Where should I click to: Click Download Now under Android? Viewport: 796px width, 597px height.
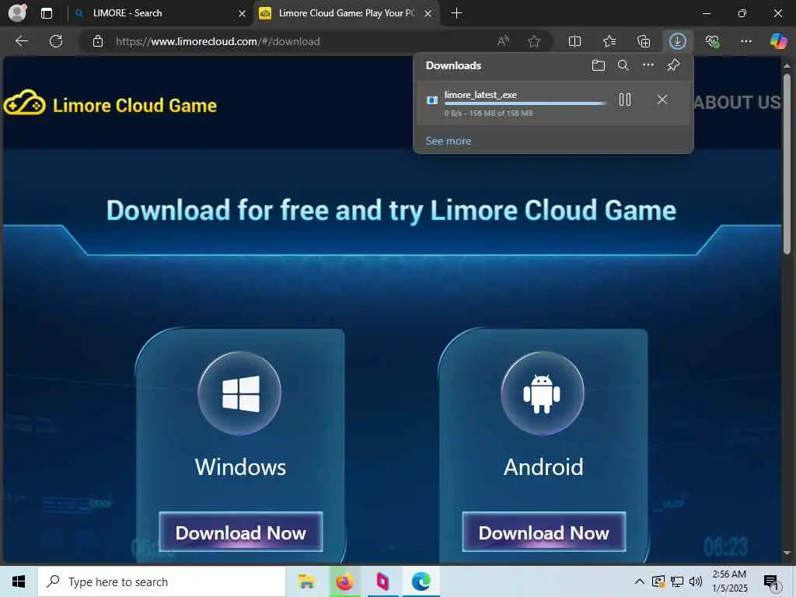click(x=543, y=532)
